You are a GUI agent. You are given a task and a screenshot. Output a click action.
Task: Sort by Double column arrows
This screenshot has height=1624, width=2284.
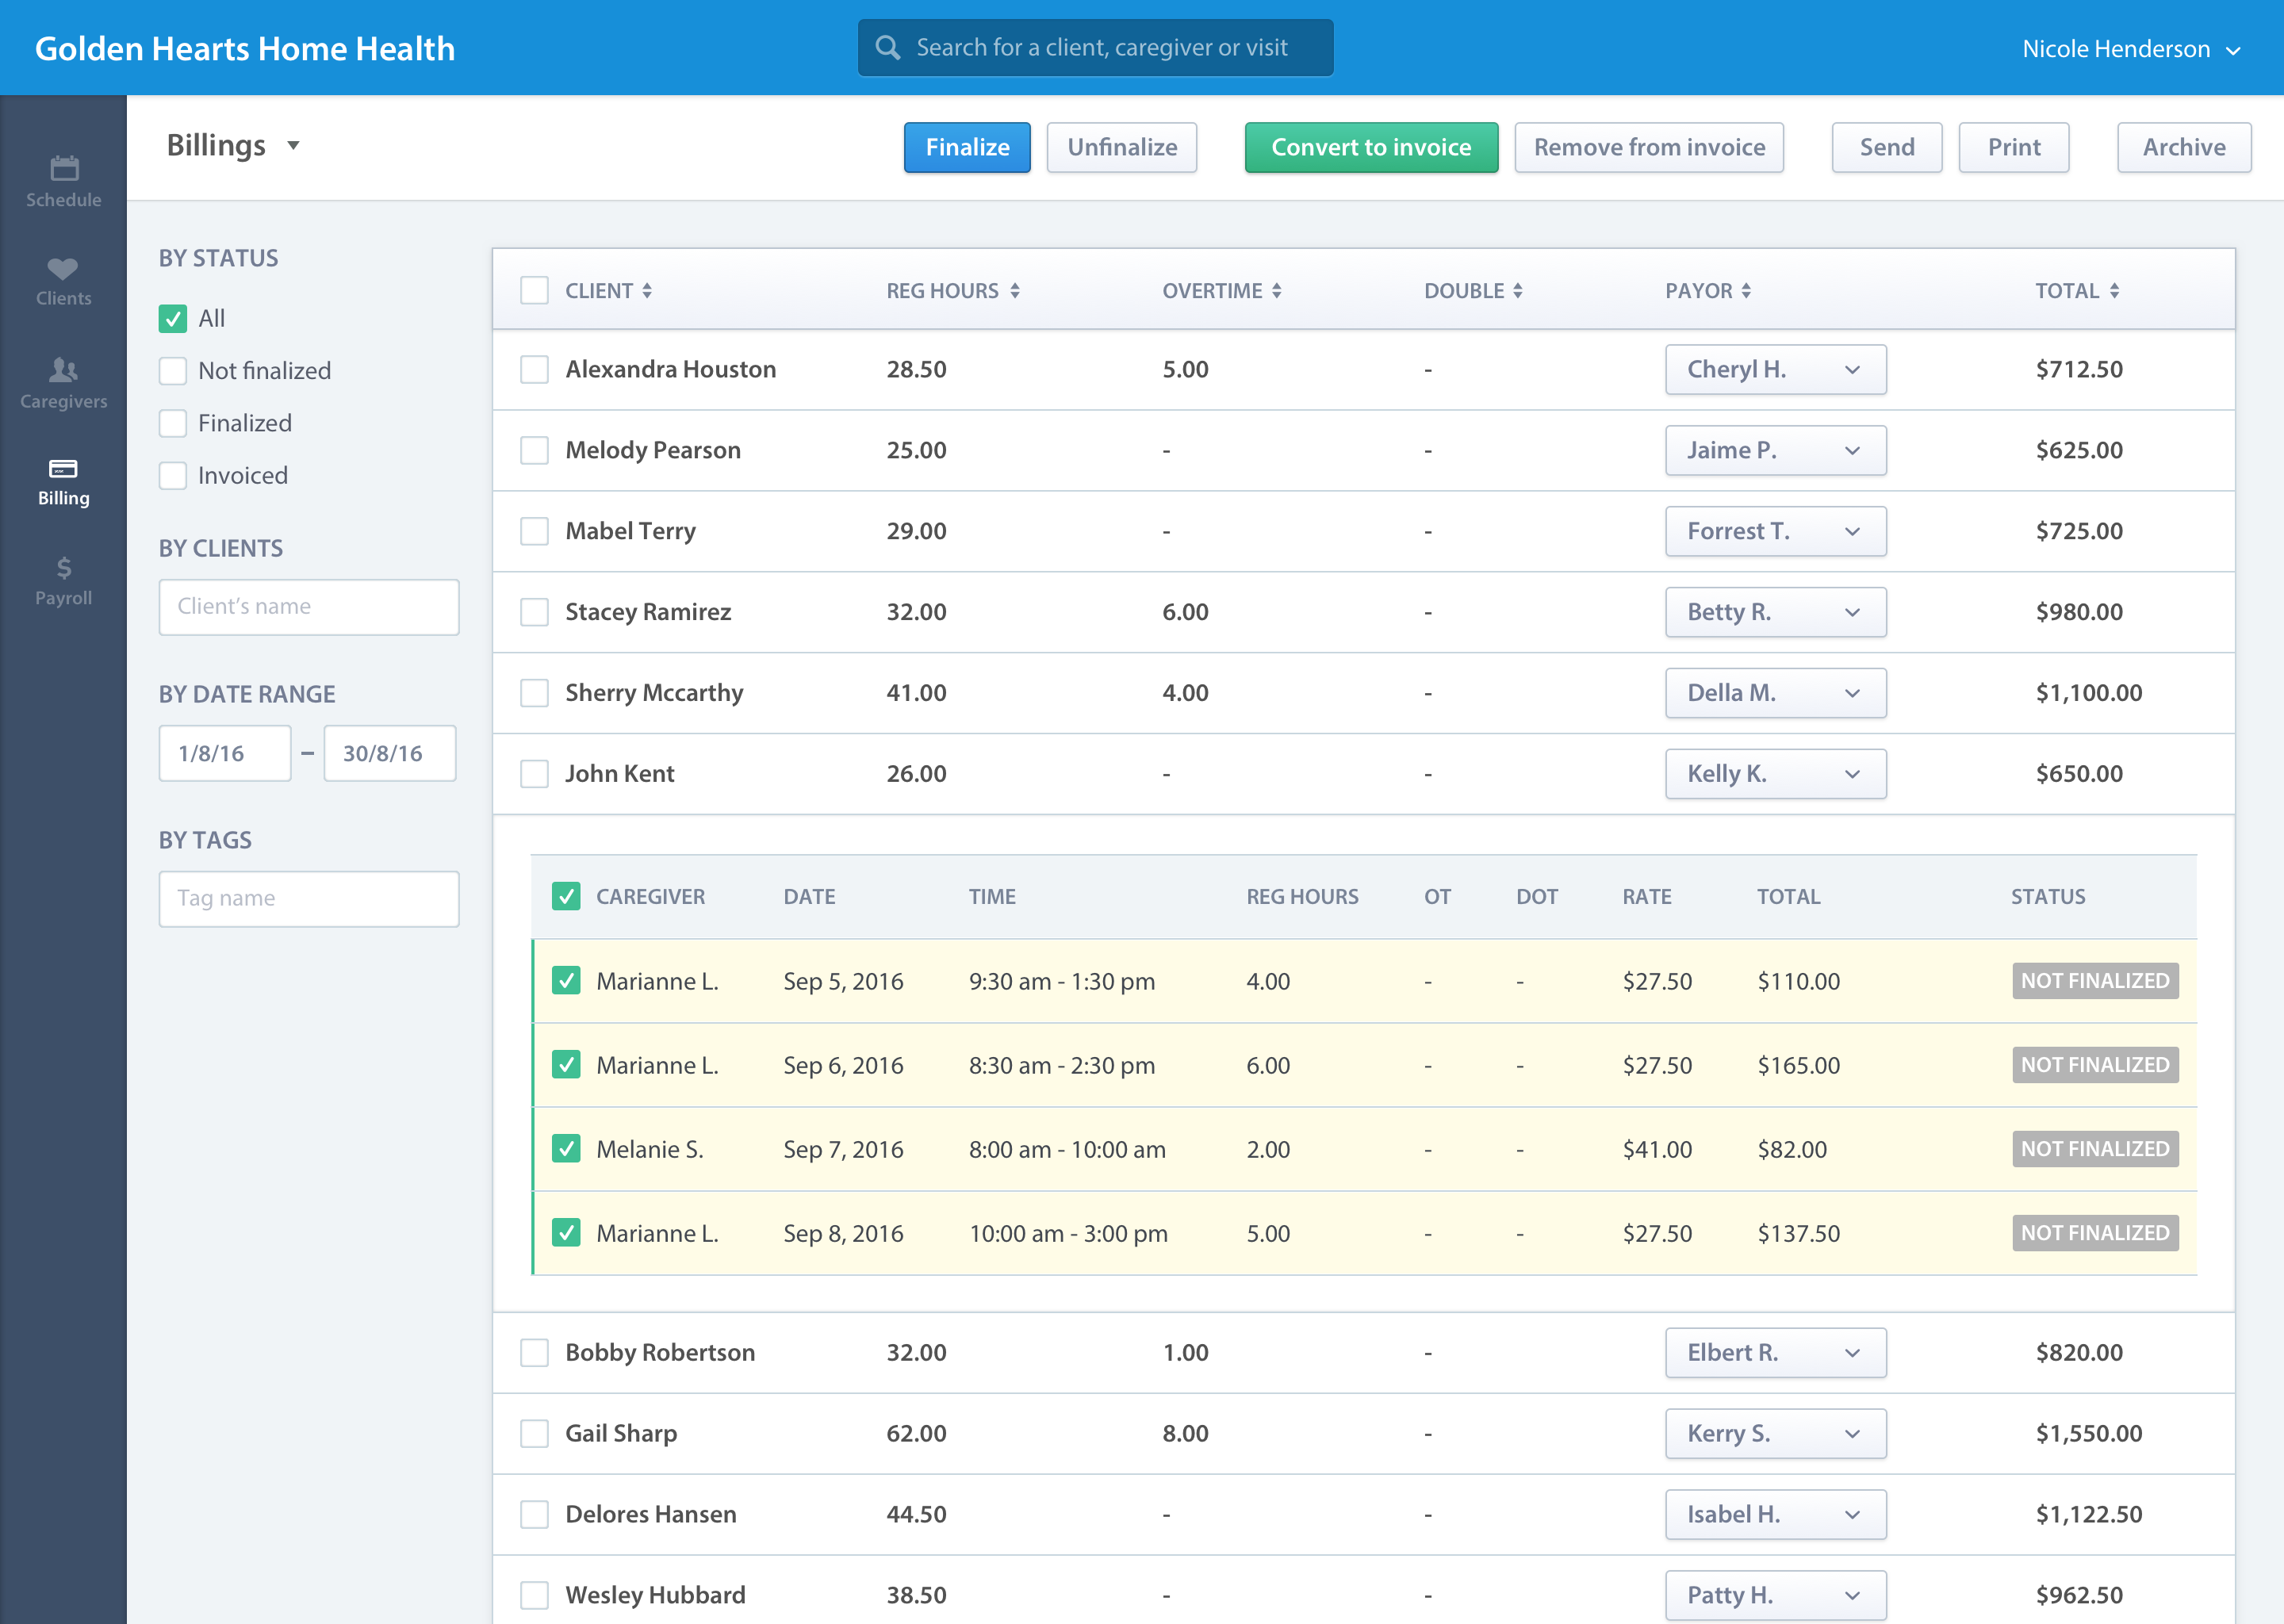1518,291
